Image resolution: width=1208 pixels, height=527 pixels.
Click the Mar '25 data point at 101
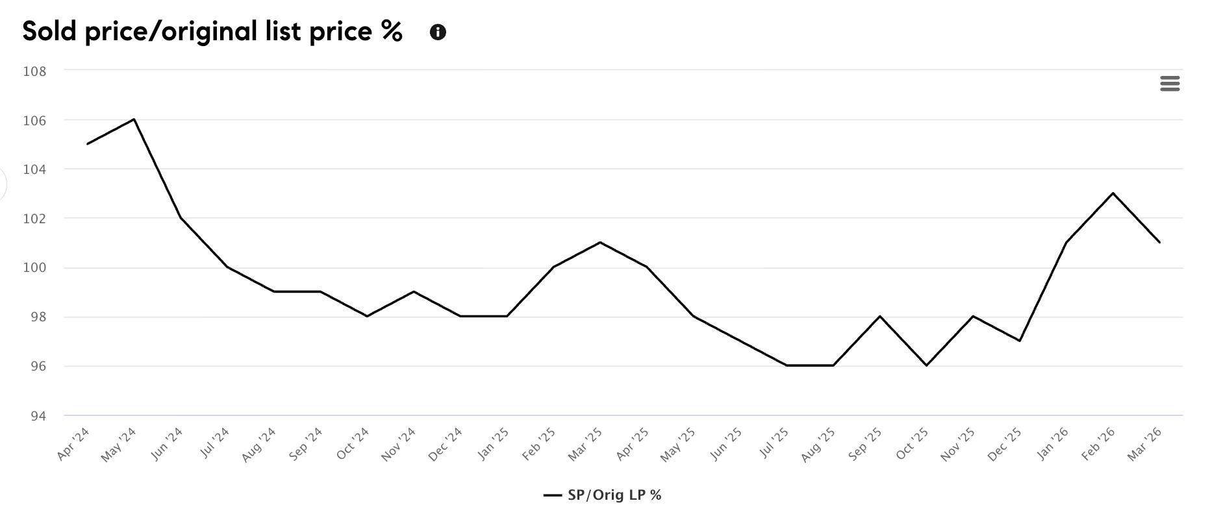pyautogui.click(x=599, y=243)
